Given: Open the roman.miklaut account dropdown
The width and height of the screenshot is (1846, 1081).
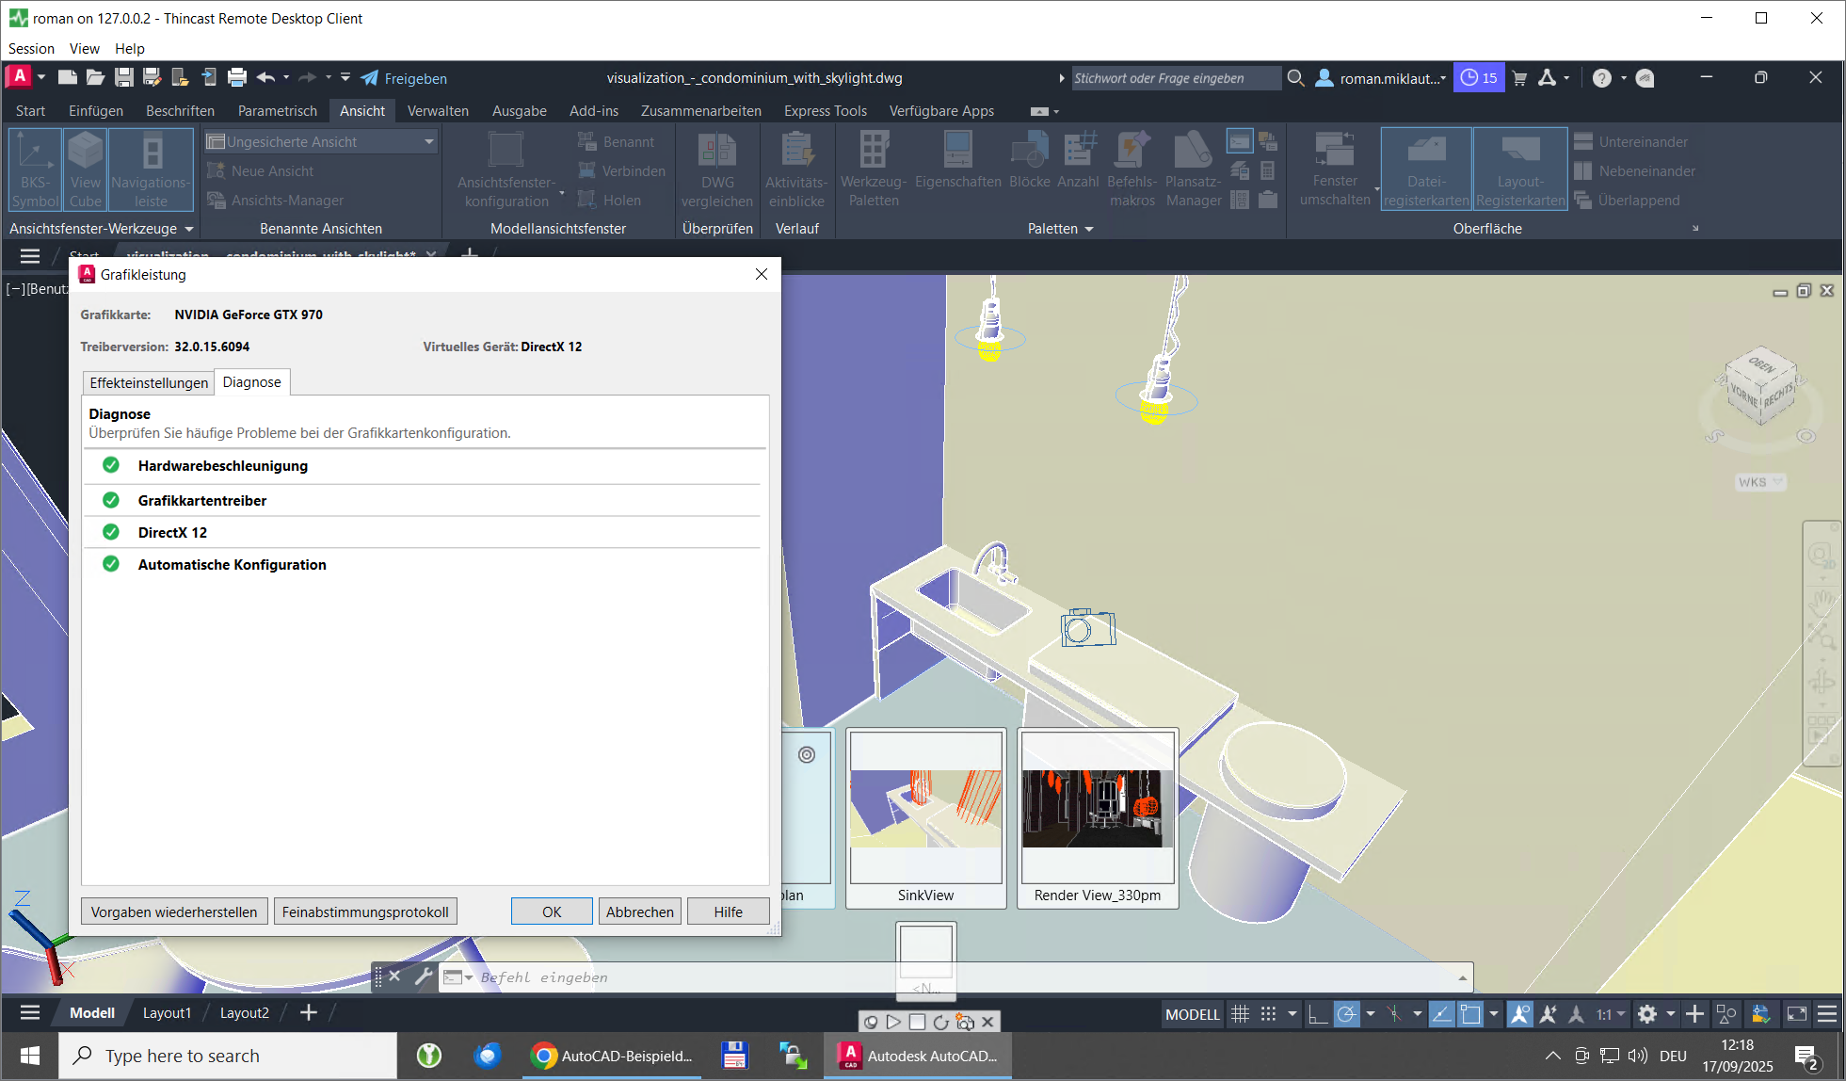Looking at the screenshot, I should tap(1381, 78).
